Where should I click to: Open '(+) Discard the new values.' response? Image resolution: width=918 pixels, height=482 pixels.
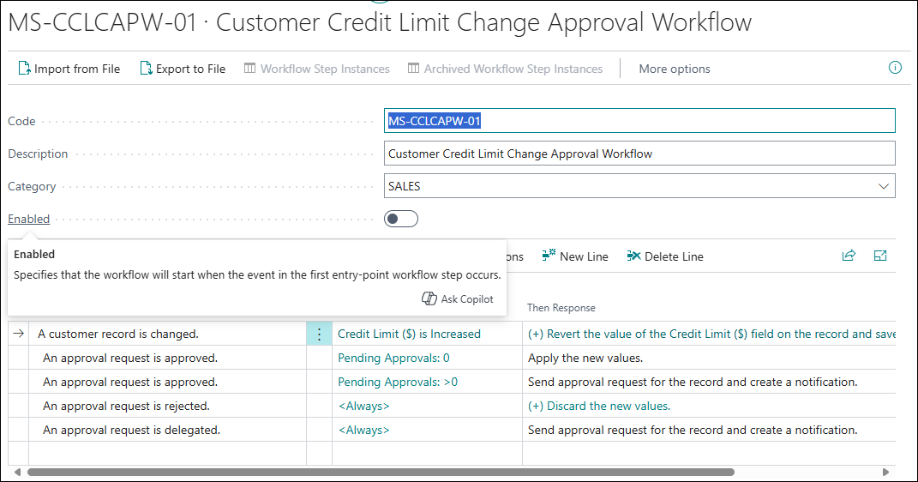[599, 406]
